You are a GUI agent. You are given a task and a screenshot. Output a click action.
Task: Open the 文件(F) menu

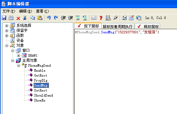(x=9, y=11)
